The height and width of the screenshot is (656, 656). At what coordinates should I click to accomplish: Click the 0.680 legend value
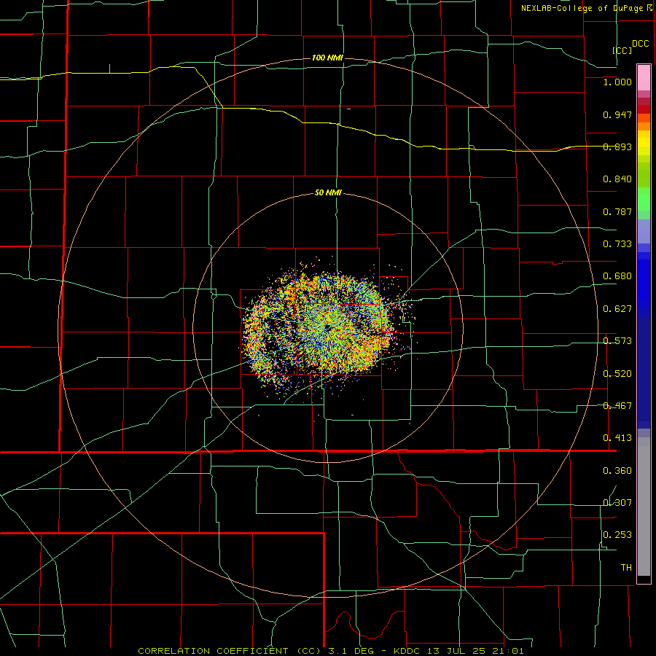pyautogui.click(x=617, y=276)
